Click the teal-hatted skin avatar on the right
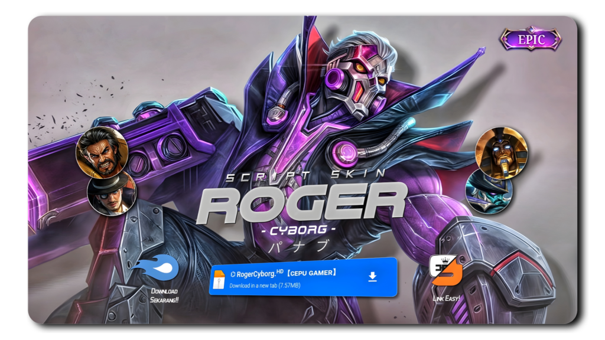This screenshot has height=340, width=605. [x=489, y=191]
